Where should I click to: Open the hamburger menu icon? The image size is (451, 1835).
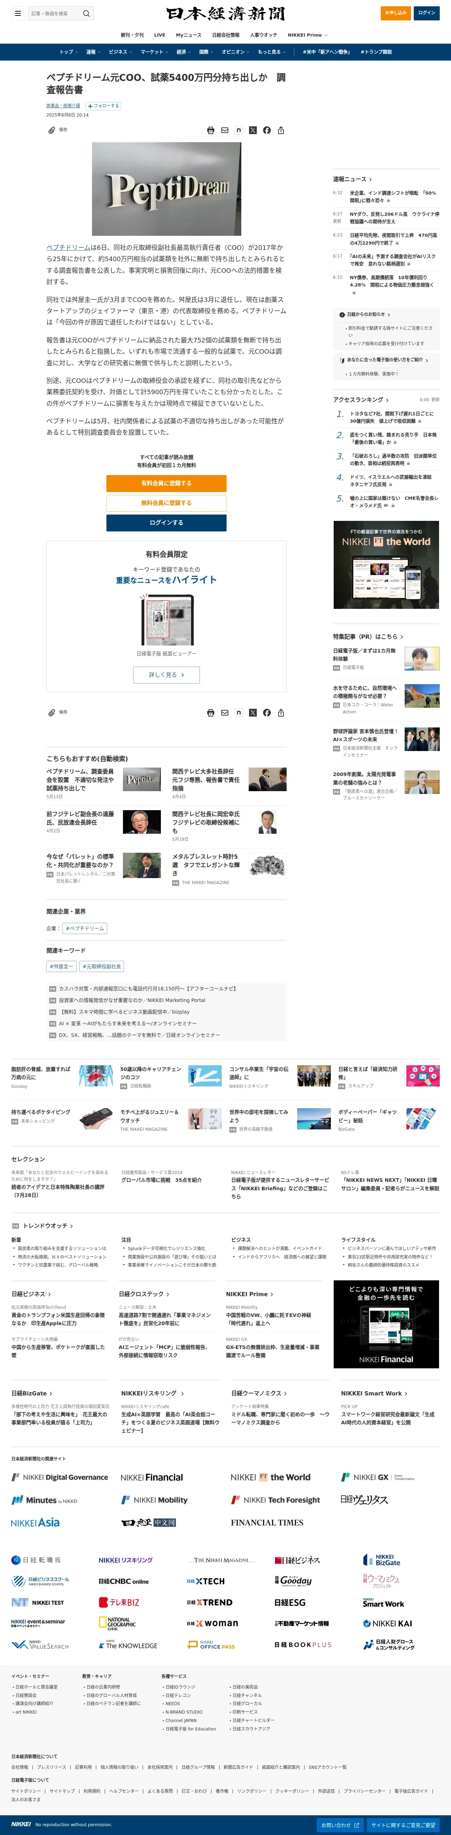pos(18,13)
